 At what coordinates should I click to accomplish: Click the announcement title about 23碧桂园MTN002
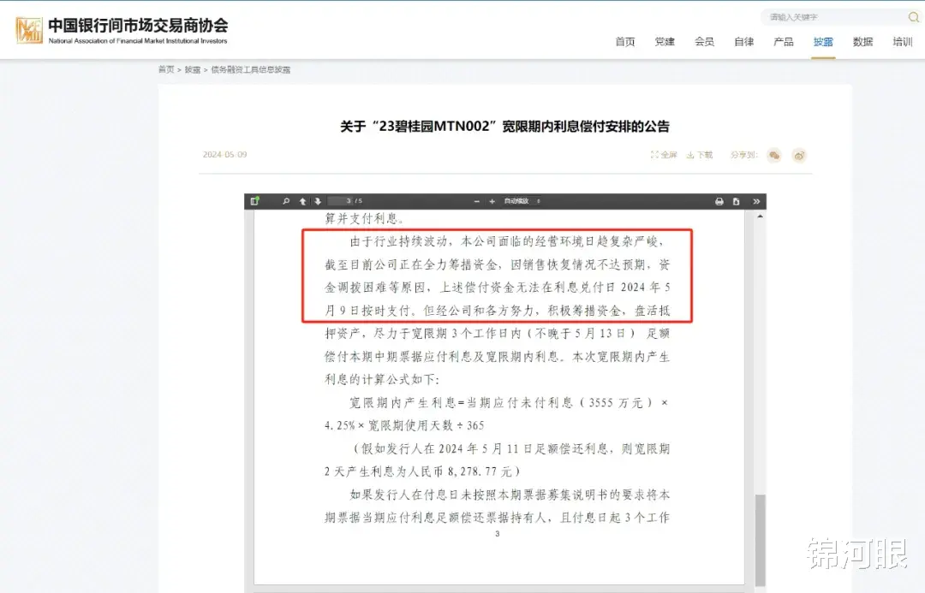[505, 126]
